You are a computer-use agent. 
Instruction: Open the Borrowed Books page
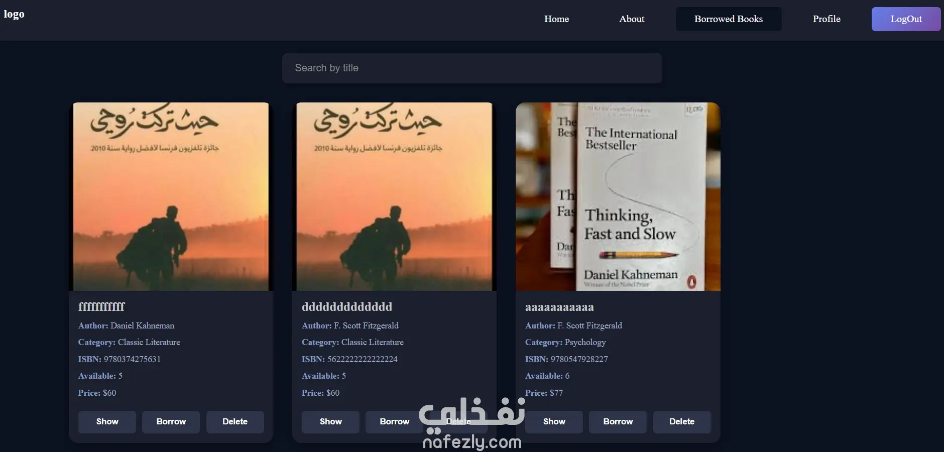[729, 19]
